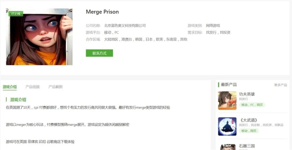Open the 《大武道》 game icon
Viewport: 292px width, 150px height.
click(x=227, y=126)
